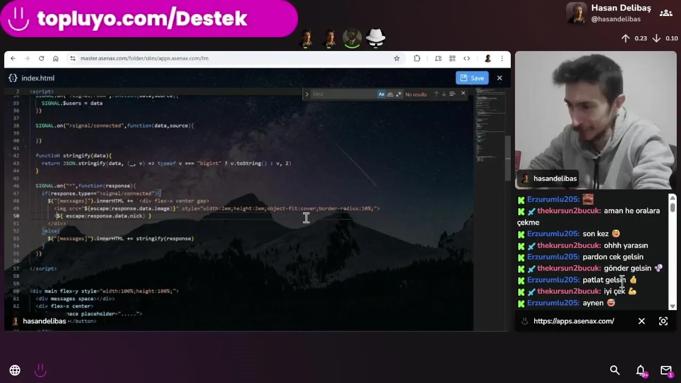681x383 pixels.
Task: Open globe language icon
Action: (x=15, y=370)
